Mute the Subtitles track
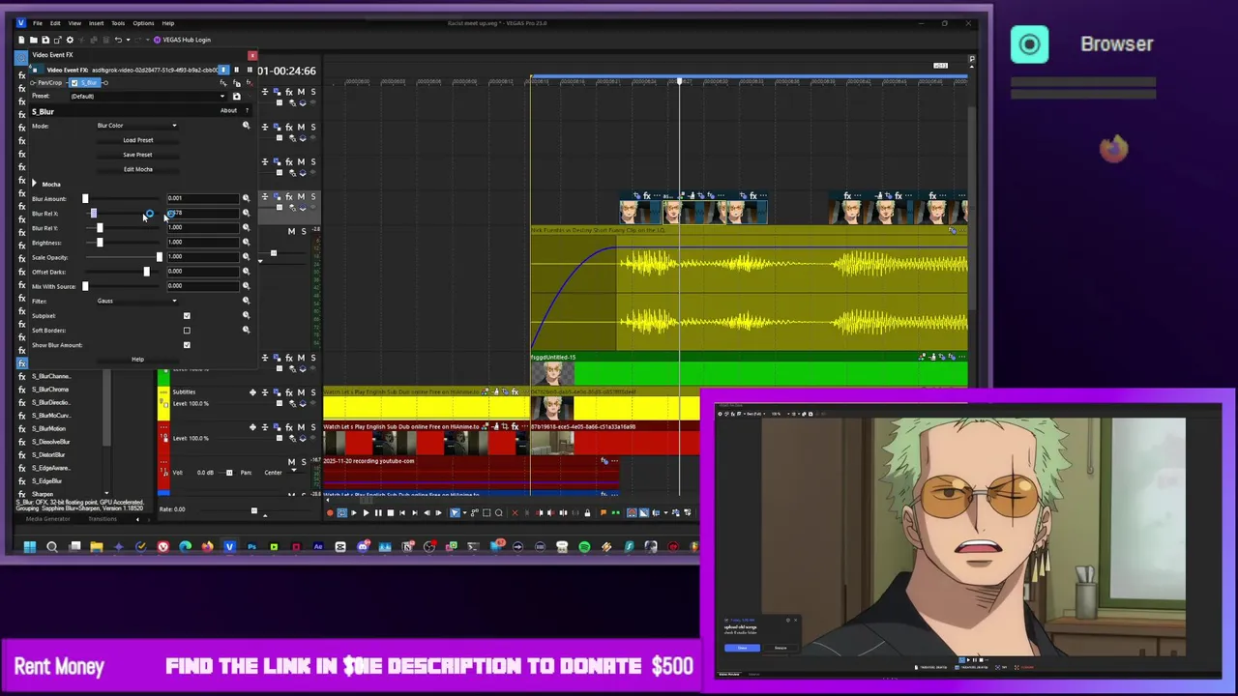Viewport: 1238px width, 696px height. [301, 392]
